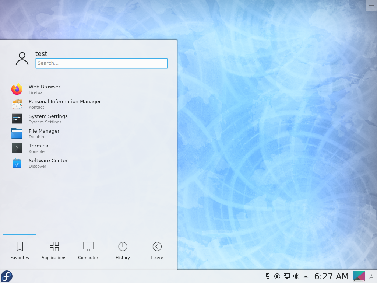Click the 'Terminal' label
377x283 pixels.
[x=39, y=146]
